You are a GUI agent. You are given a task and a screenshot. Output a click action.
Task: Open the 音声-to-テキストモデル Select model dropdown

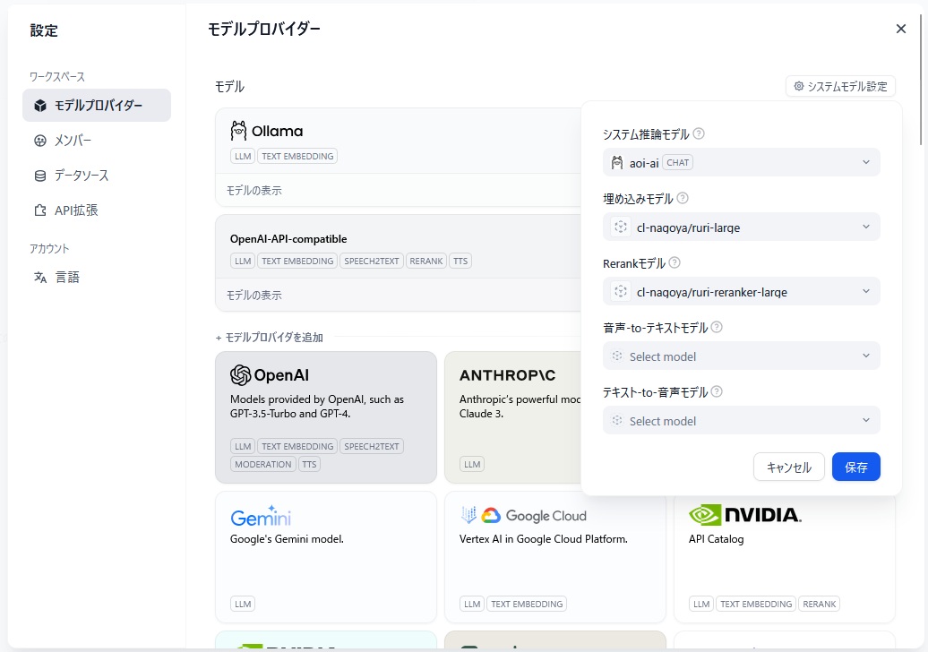point(741,356)
